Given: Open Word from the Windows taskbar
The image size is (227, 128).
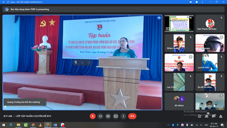Looking at the screenshot, I should pyautogui.click(x=55, y=125).
